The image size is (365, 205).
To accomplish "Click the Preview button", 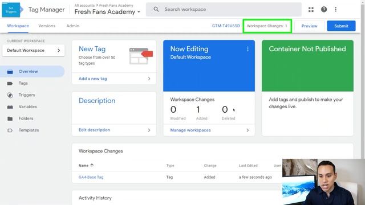I will (309, 26).
